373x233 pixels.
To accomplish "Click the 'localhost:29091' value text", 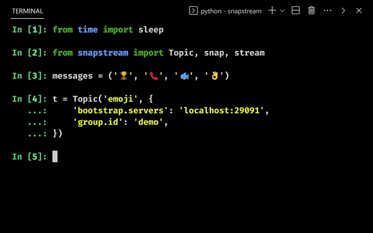I will 222,111.
